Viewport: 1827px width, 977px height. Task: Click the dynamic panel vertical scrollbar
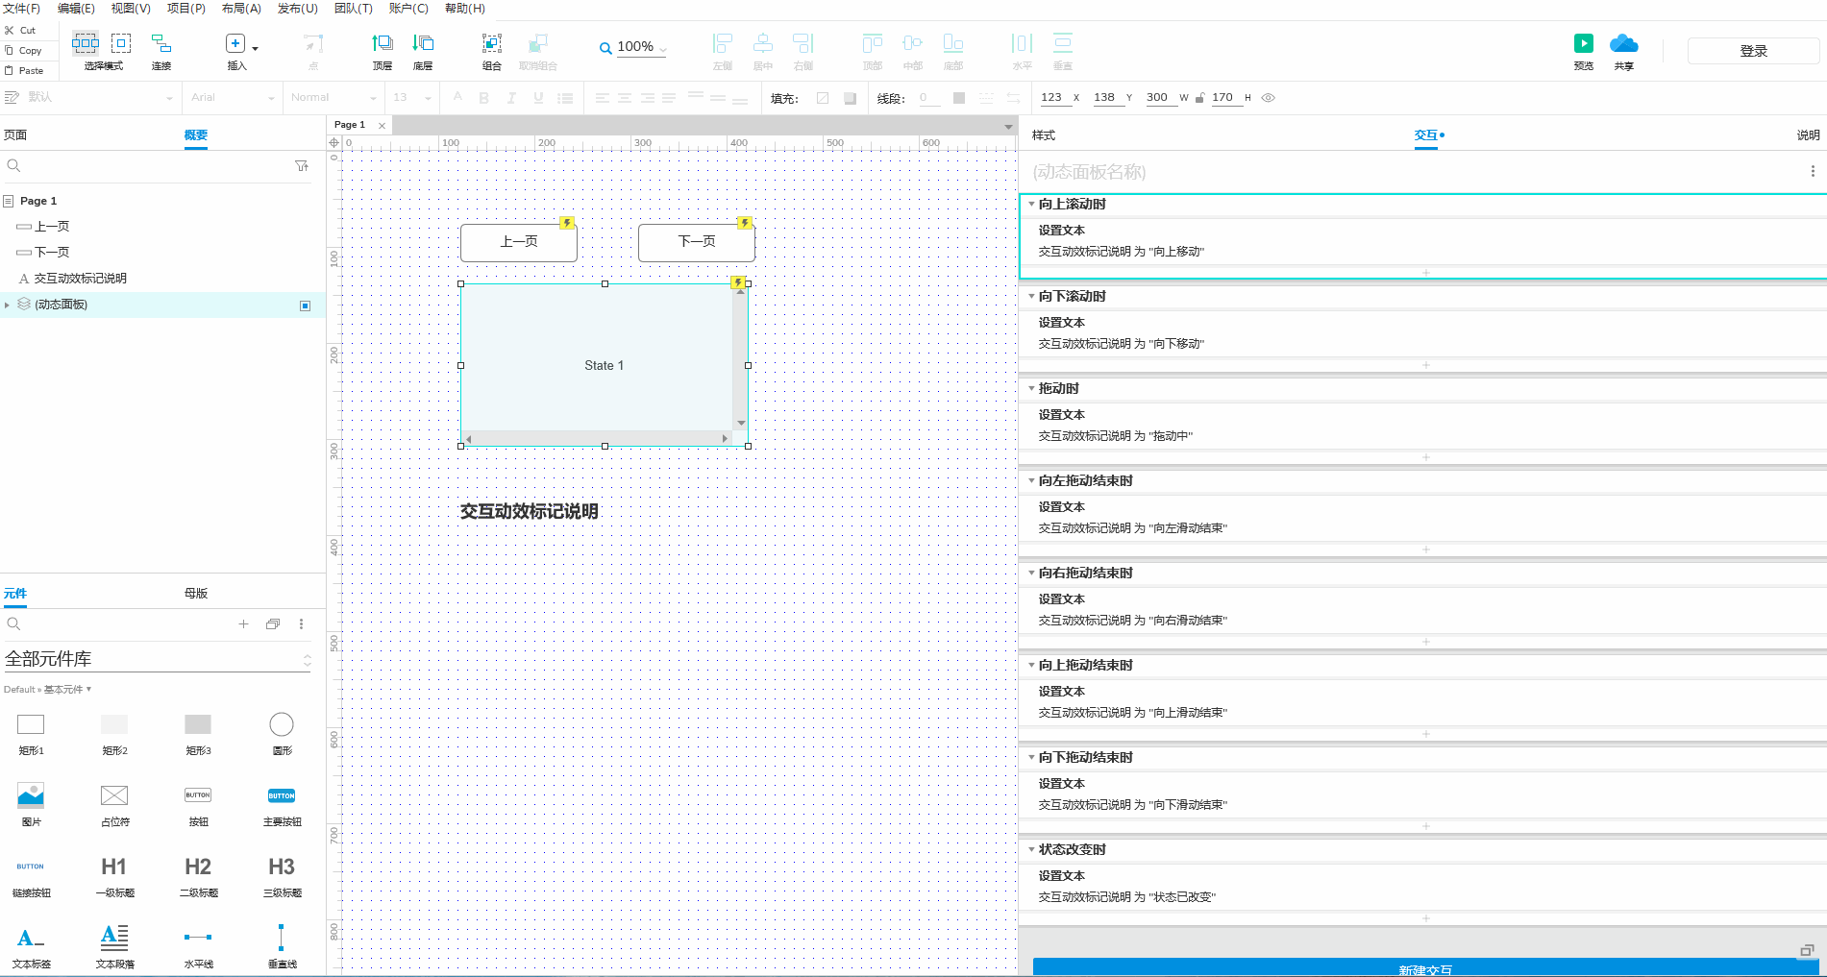(x=741, y=357)
